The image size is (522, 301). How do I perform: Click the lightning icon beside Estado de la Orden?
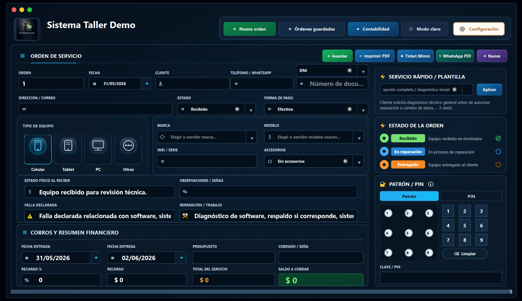pyautogui.click(x=383, y=125)
